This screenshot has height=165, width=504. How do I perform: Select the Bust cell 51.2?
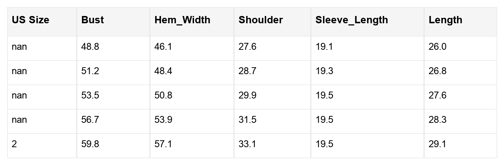pyautogui.click(x=90, y=71)
